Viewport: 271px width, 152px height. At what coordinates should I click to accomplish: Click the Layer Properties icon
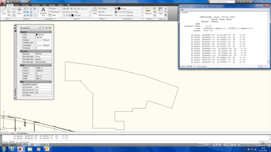click(64, 8)
